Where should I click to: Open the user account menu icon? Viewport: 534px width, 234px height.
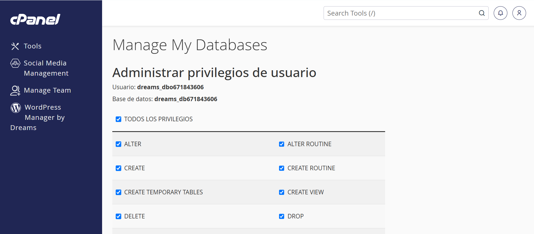(x=519, y=13)
